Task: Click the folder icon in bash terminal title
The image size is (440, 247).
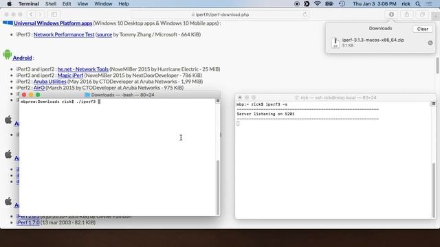Action: [x=87, y=95]
